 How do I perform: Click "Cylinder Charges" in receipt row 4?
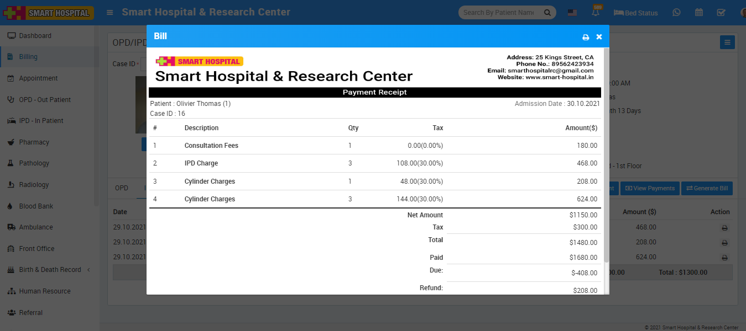(210, 199)
